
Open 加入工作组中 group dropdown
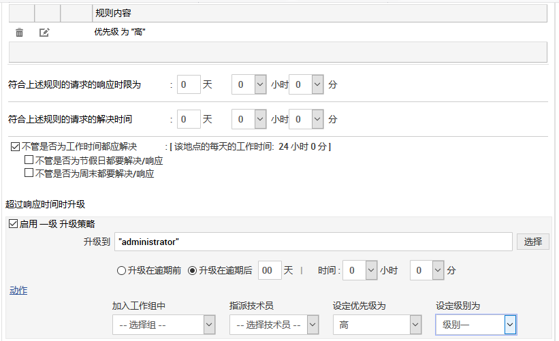163,325
